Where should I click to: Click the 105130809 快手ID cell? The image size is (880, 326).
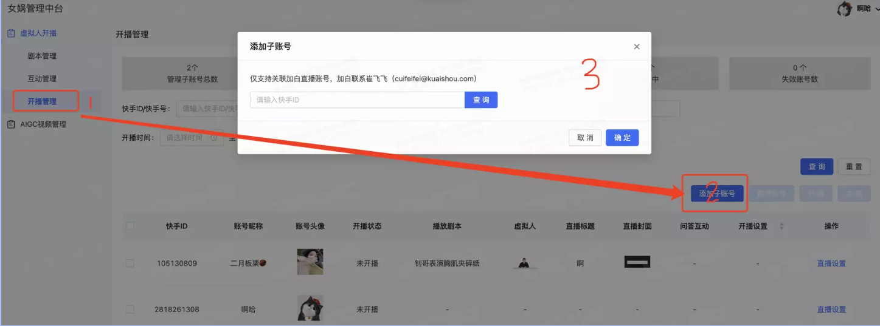tap(177, 263)
